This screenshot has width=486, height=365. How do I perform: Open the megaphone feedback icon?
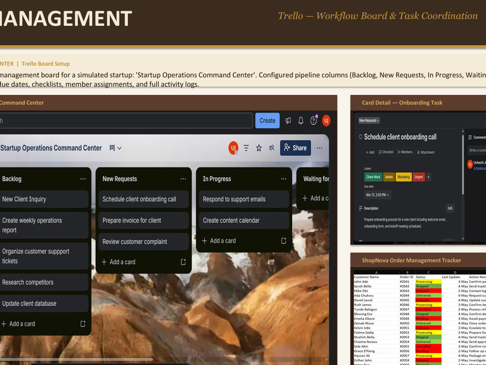click(288, 120)
